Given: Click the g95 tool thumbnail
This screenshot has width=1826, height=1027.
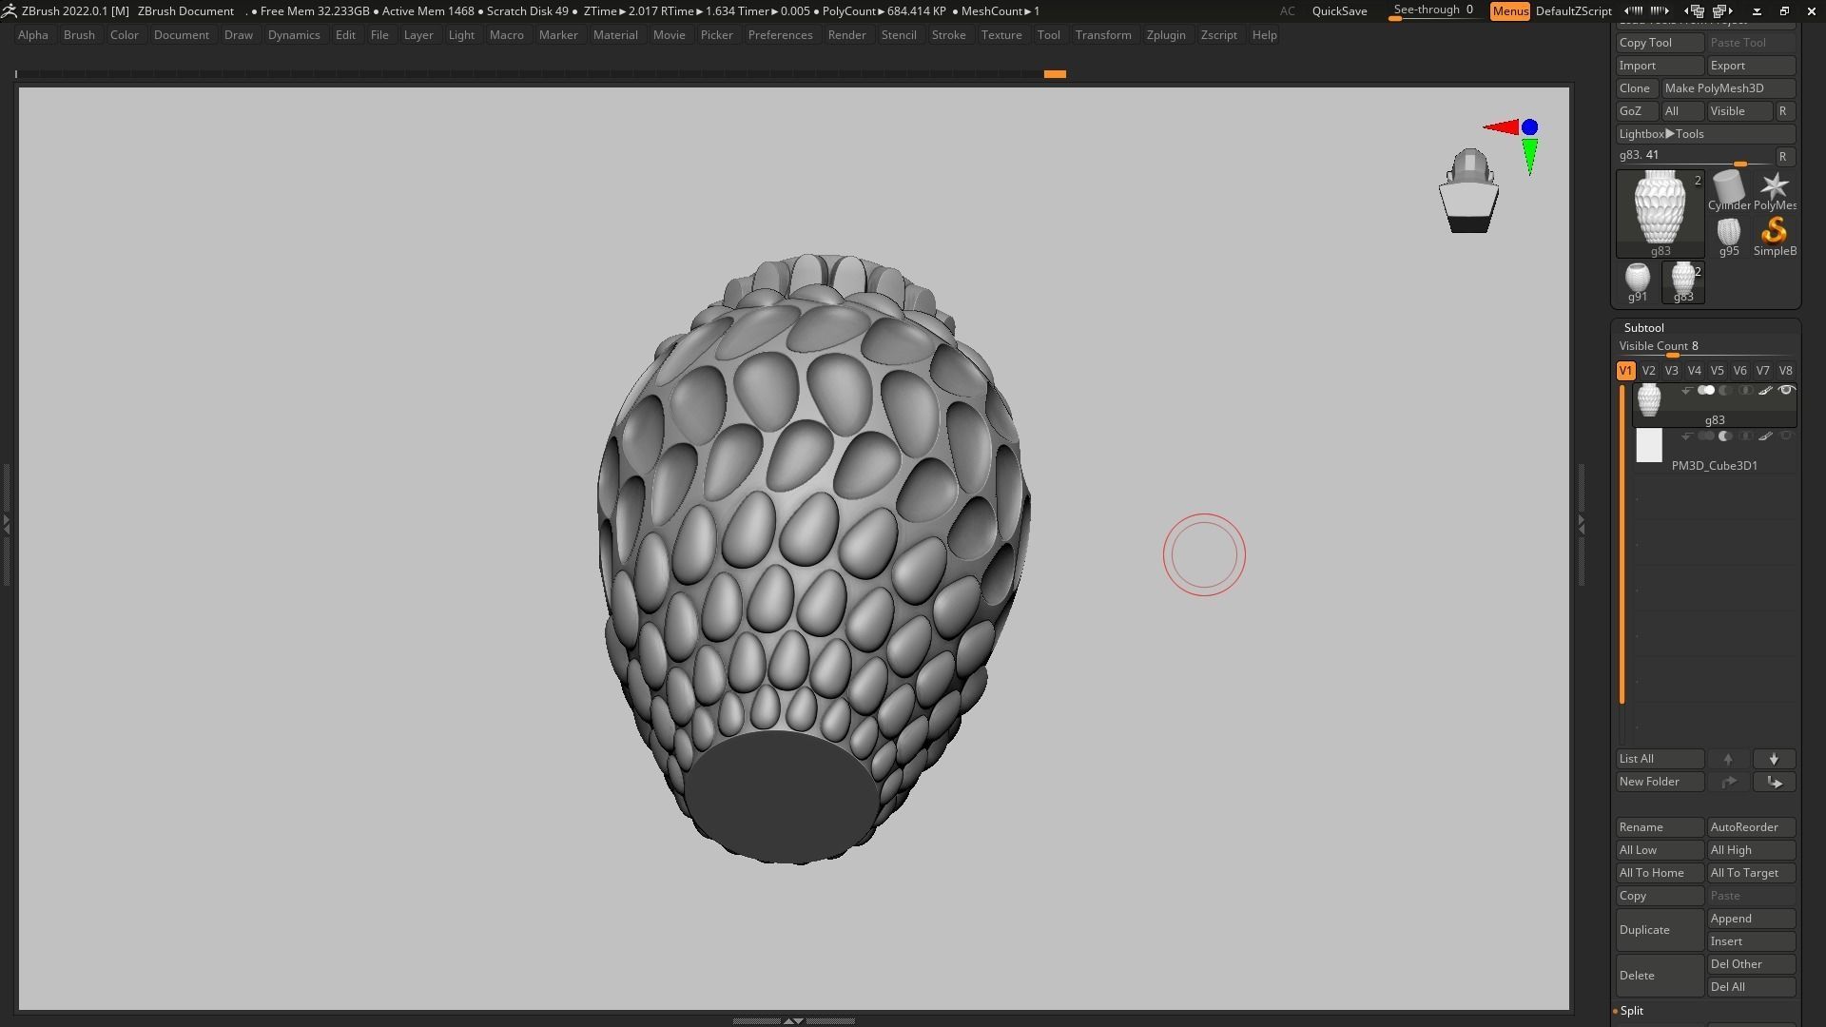Looking at the screenshot, I should [x=1728, y=232].
